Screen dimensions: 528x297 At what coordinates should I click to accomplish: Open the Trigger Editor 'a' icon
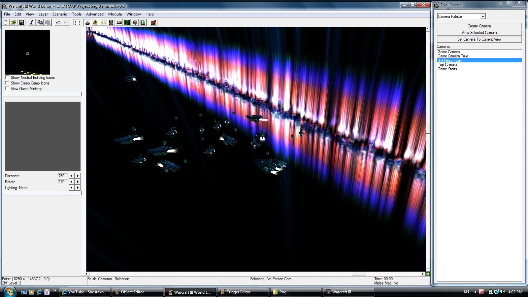(x=95, y=22)
